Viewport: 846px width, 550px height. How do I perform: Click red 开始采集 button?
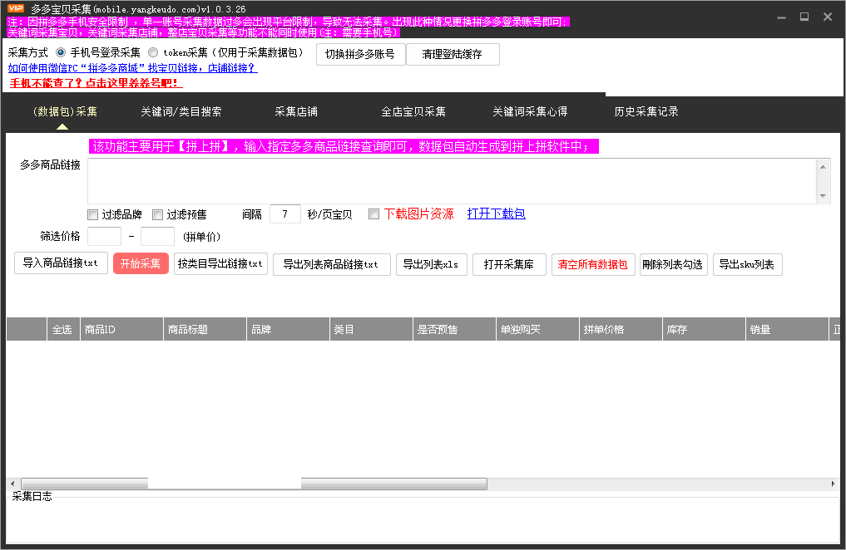point(141,263)
